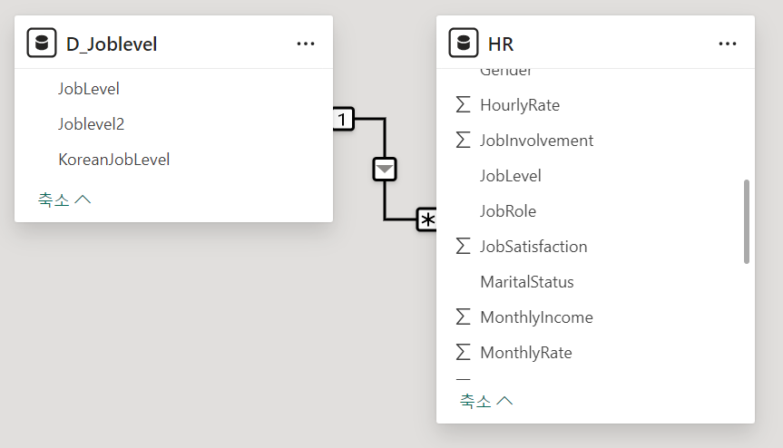Image resolution: width=783 pixels, height=448 pixels.
Task: Select the MaritalStatus field
Action: tap(527, 282)
